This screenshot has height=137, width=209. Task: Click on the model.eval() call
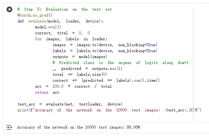[x=48, y=27]
